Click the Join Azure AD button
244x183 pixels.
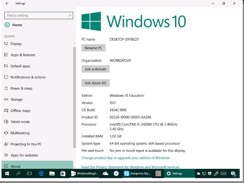(x=95, y=83)
